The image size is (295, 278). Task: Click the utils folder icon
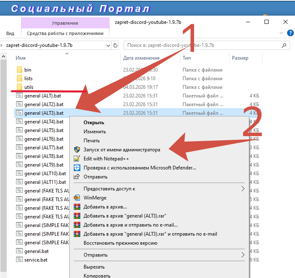(19, 87)
